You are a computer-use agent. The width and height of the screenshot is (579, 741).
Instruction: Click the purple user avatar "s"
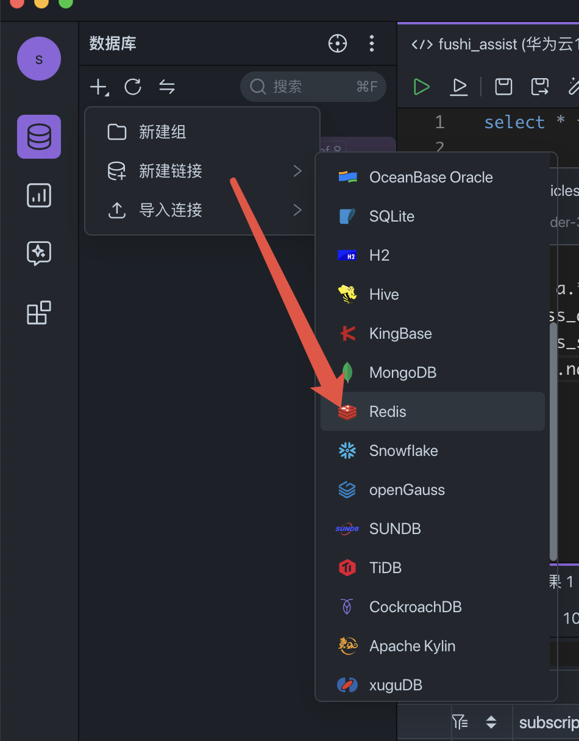pyautogui.click(x=39, y=59)
